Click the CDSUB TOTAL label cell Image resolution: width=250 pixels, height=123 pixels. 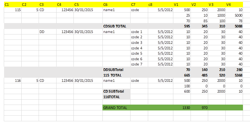click(117, 26)
